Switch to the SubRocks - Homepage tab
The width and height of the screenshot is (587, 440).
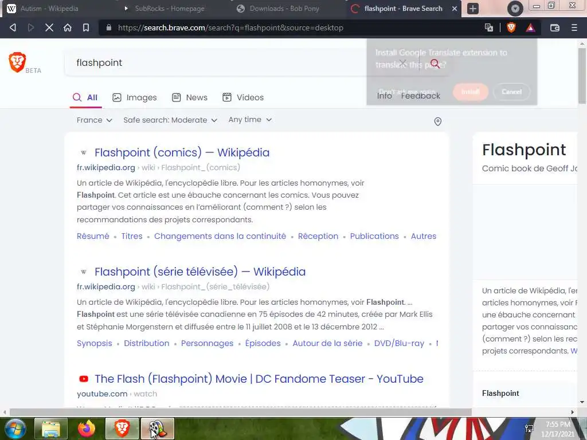point(170,9)
